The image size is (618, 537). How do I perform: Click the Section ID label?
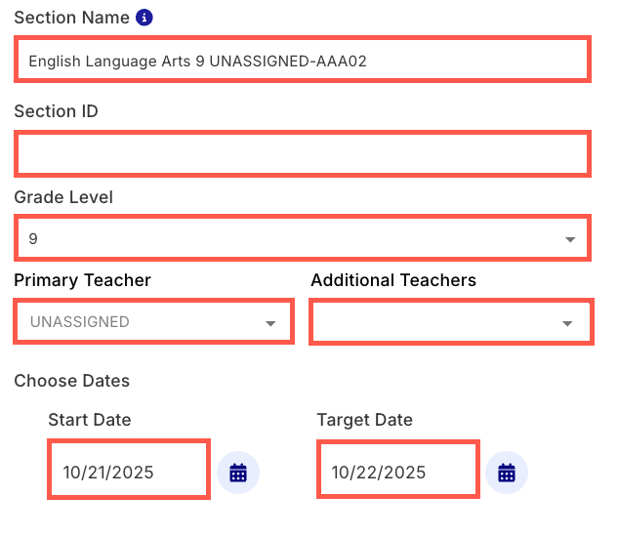point(56,111)
